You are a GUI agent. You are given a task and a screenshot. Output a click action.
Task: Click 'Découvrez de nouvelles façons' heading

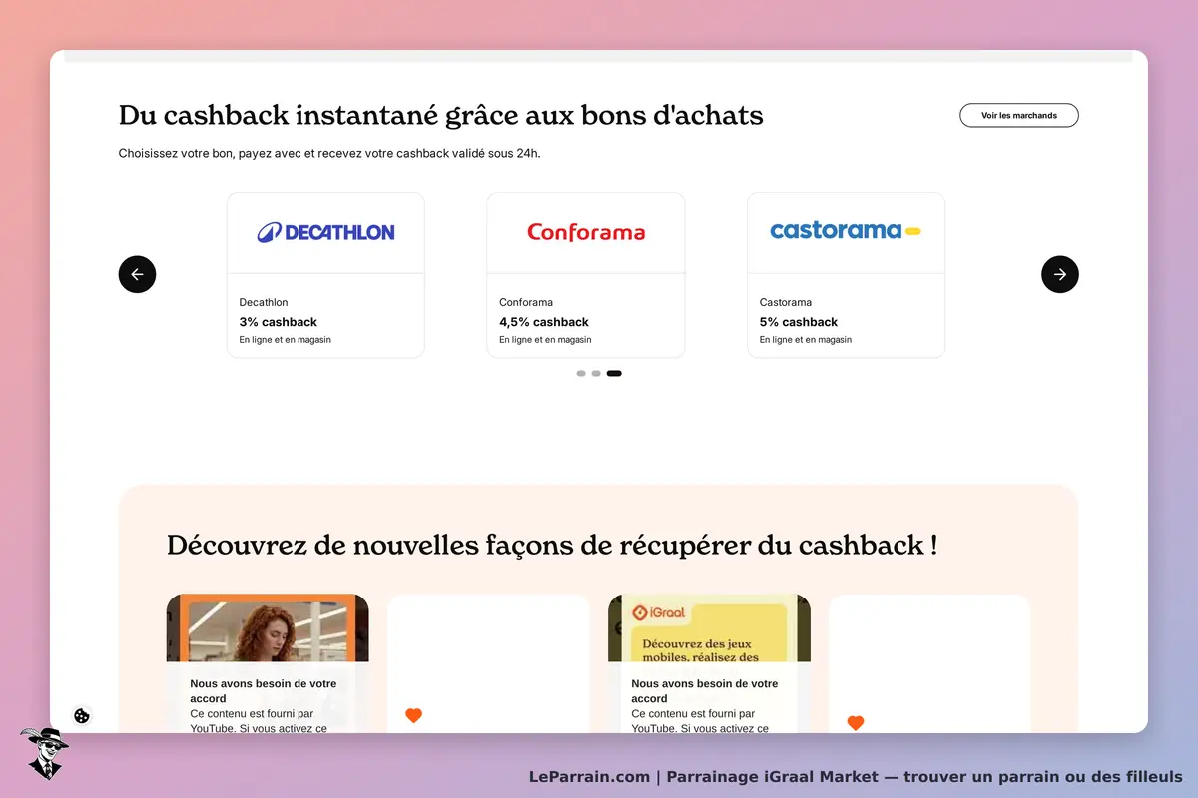point(552,546)
